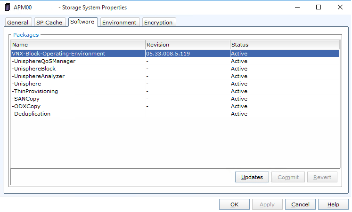
Task: Click the Updates button
Action: click(252, 177)
